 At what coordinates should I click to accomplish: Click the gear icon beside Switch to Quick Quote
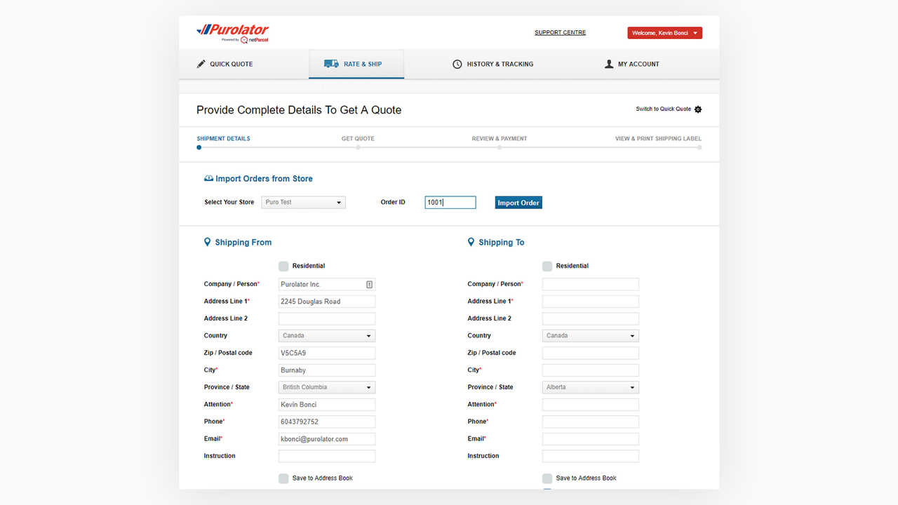(698, 109)
